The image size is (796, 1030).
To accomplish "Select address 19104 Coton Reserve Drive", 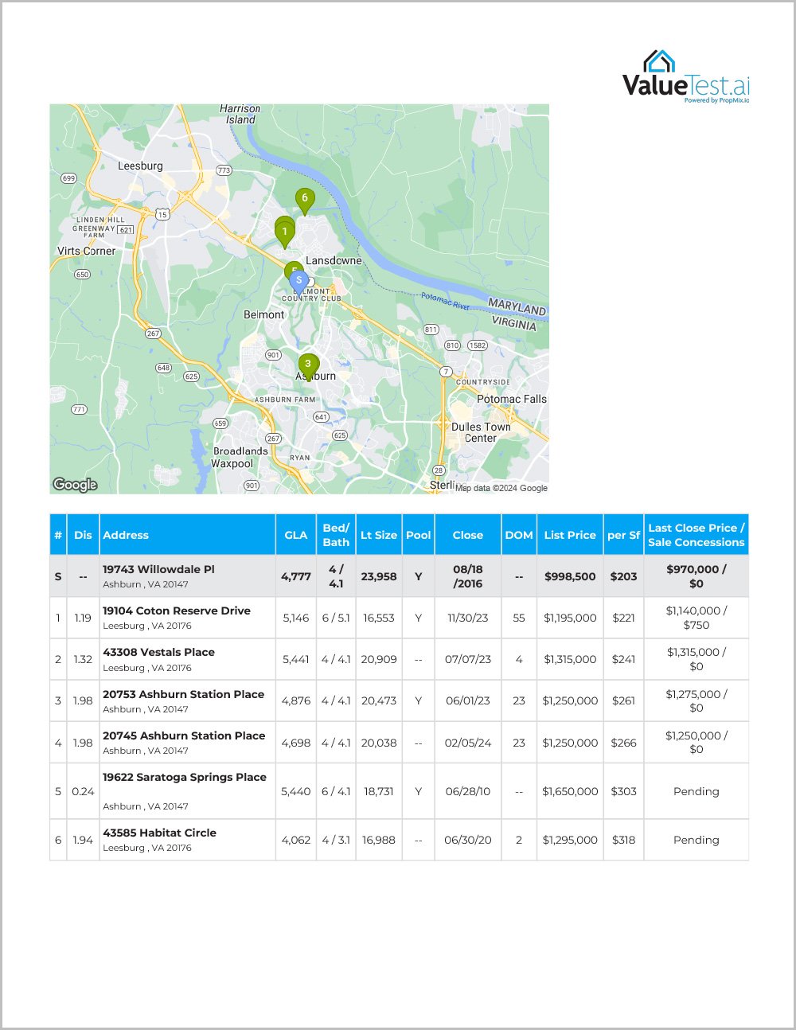I will 177,611.
